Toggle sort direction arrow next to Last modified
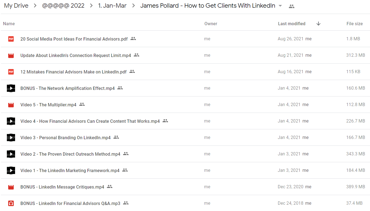370x211 pixels. pos(318,24)
